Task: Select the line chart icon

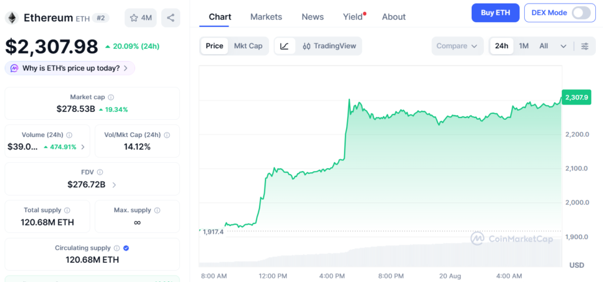Action: click(x=284, y=46)
